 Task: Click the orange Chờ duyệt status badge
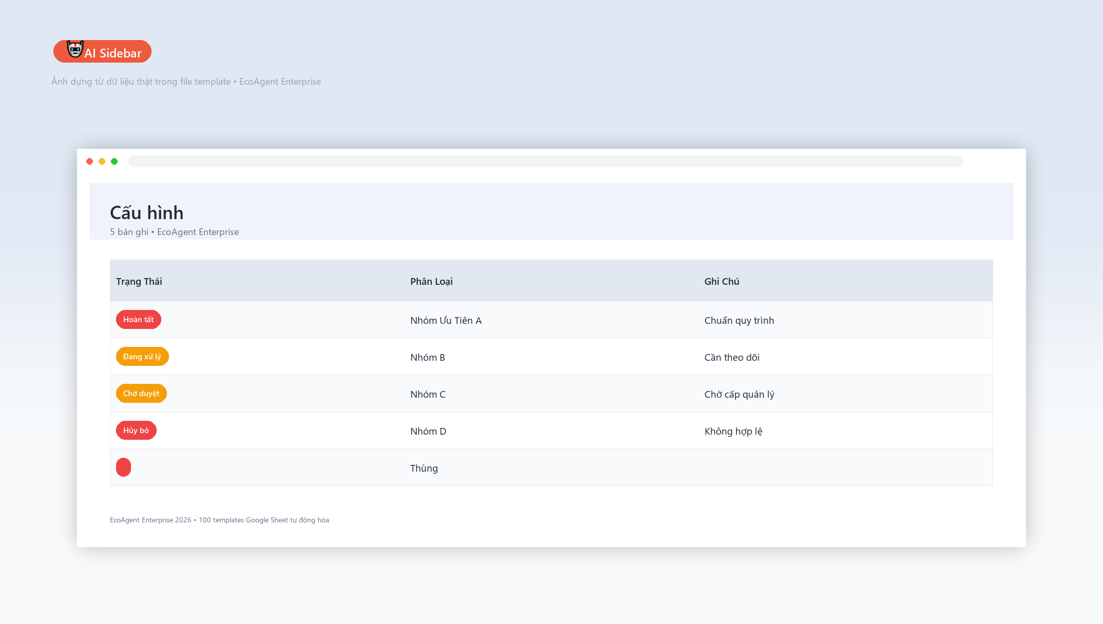[x=141, y=393]
